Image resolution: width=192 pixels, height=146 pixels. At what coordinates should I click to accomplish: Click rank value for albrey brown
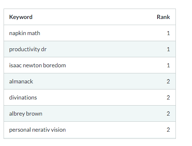click(168, 114)
